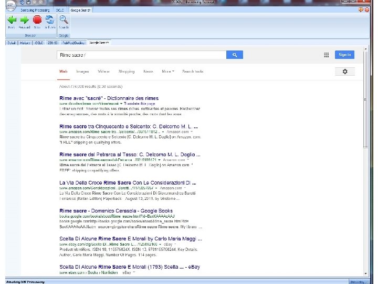Click inside the Rime sacre search field
Screen dimensions: 378x284
[142, 55]
